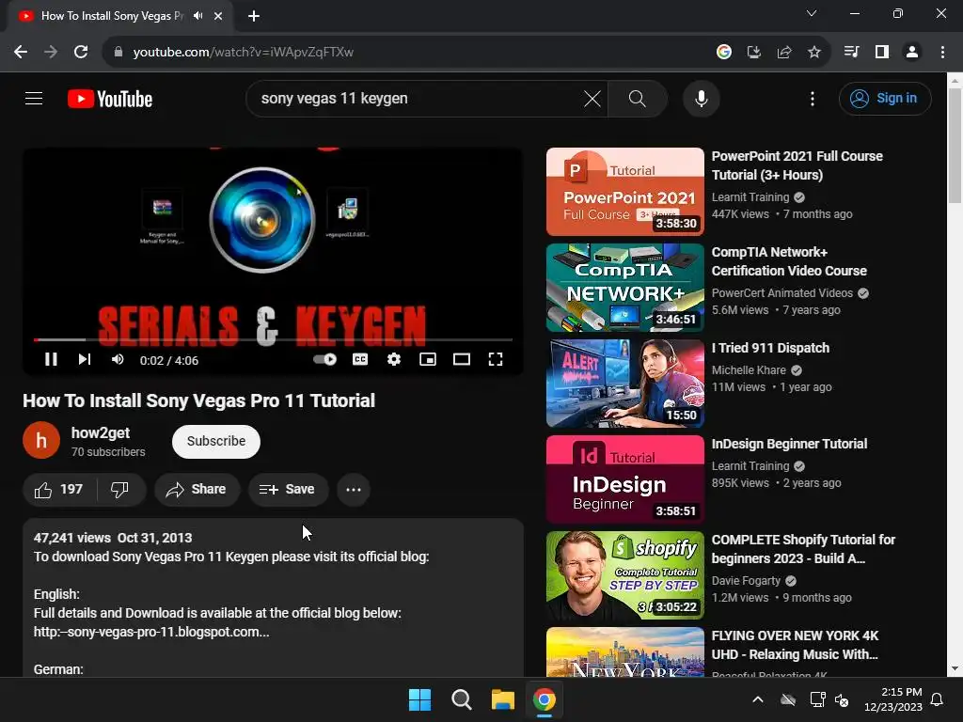This screenshot has height=722, width=963.
Task: Share this page from address bar
Action: [x=784, y=52]
